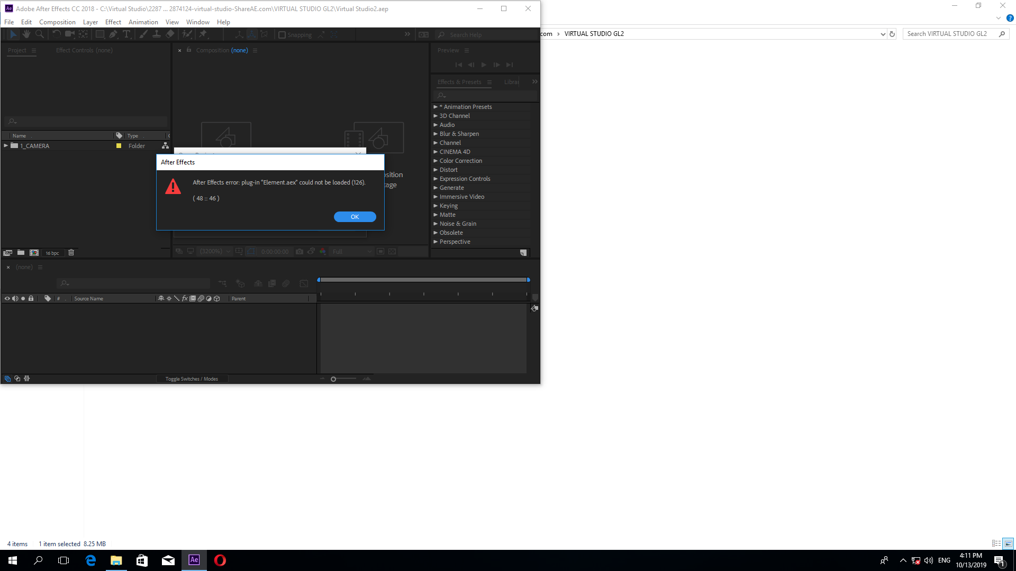Click the RAM Preview play button
The width and height of the screenshot is (1016, 571).
pos(484,64)
